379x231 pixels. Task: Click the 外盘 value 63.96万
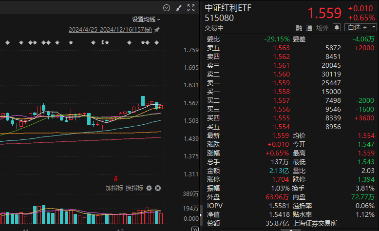coord(277,197)
